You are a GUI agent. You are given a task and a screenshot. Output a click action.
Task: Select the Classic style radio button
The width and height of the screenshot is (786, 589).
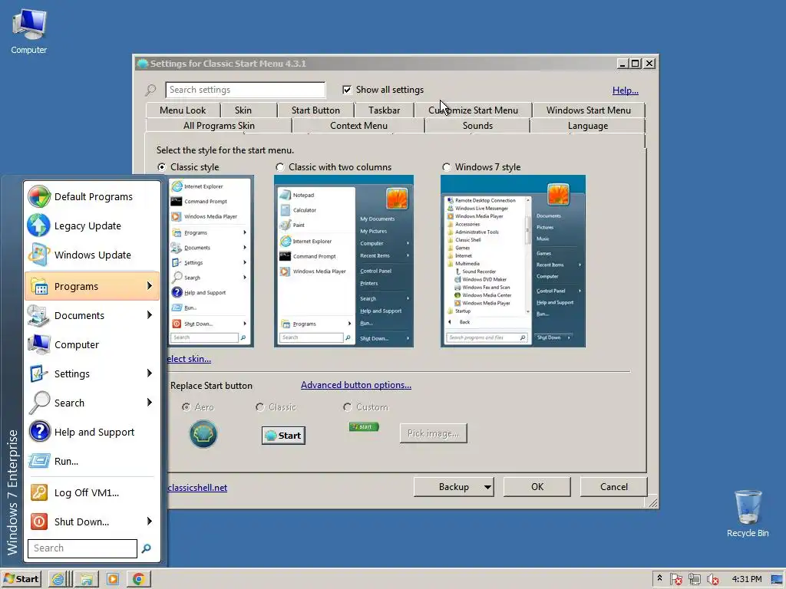(161, 166)
